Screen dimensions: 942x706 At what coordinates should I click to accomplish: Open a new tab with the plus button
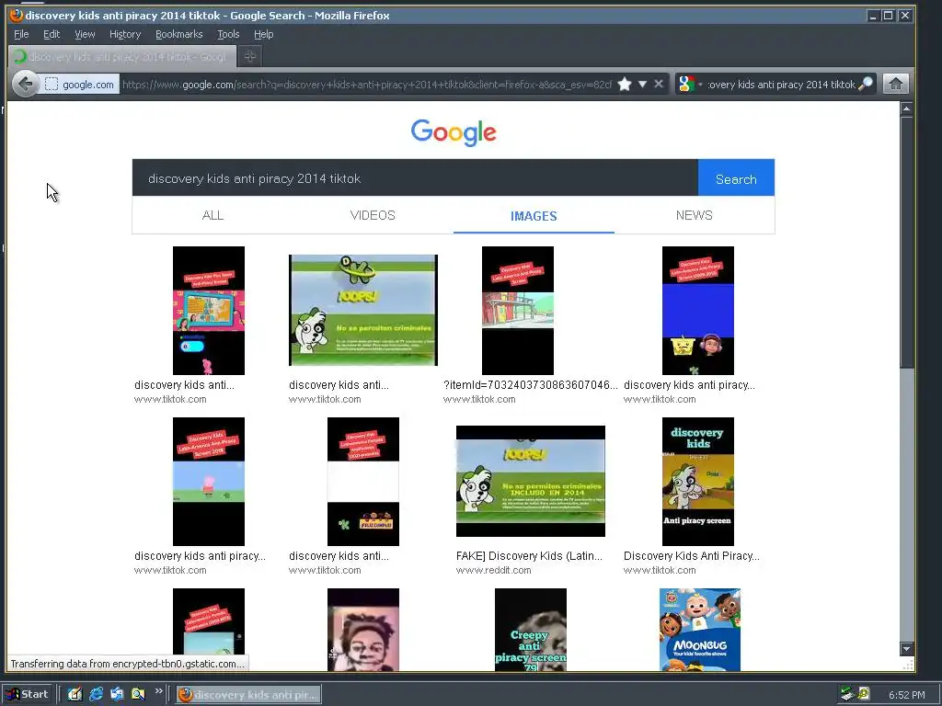pos(250,56)
